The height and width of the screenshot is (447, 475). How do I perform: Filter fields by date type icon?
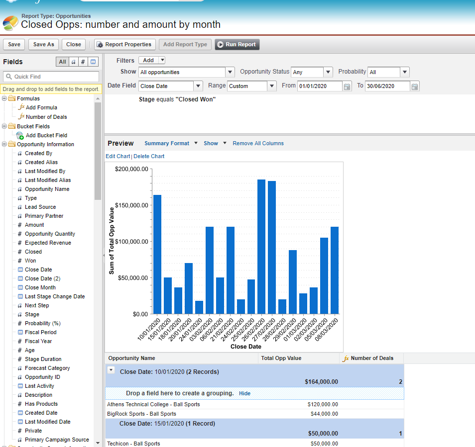point(93,62)
